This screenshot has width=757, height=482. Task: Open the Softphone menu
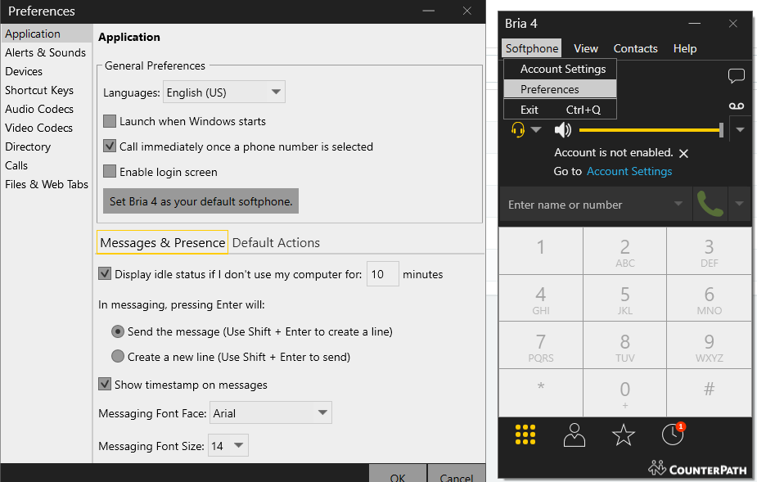click(x=532, y=48)
